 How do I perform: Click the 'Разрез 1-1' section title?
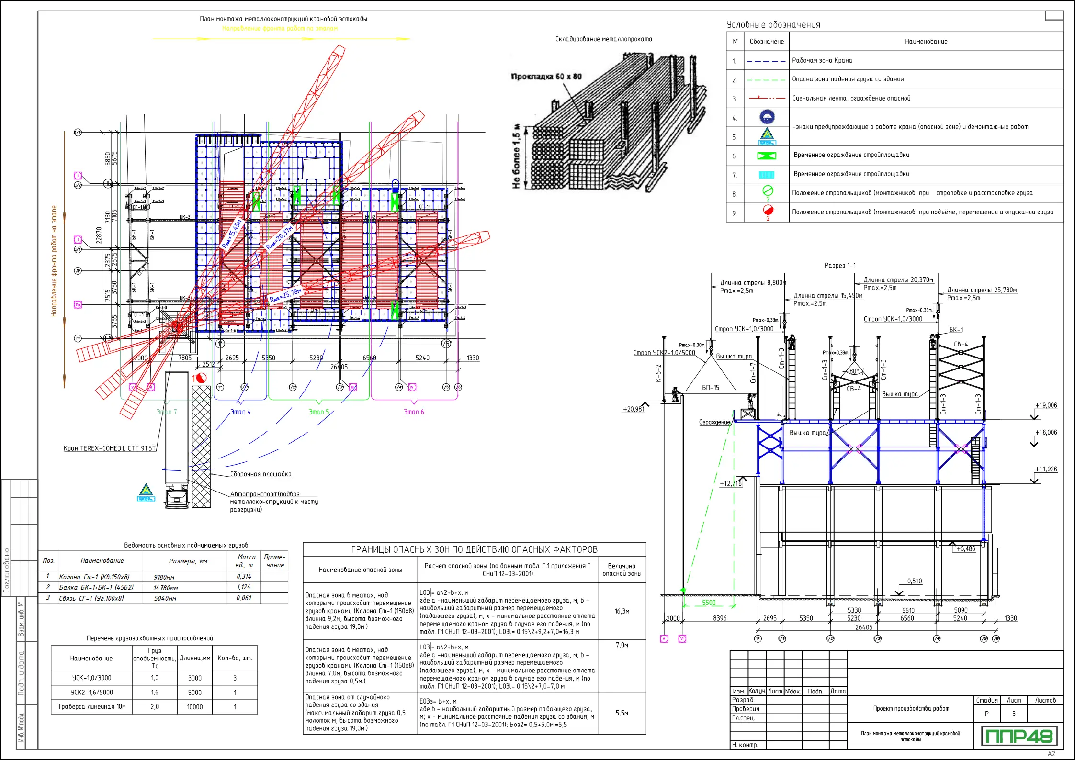click(x=840, y=265)
